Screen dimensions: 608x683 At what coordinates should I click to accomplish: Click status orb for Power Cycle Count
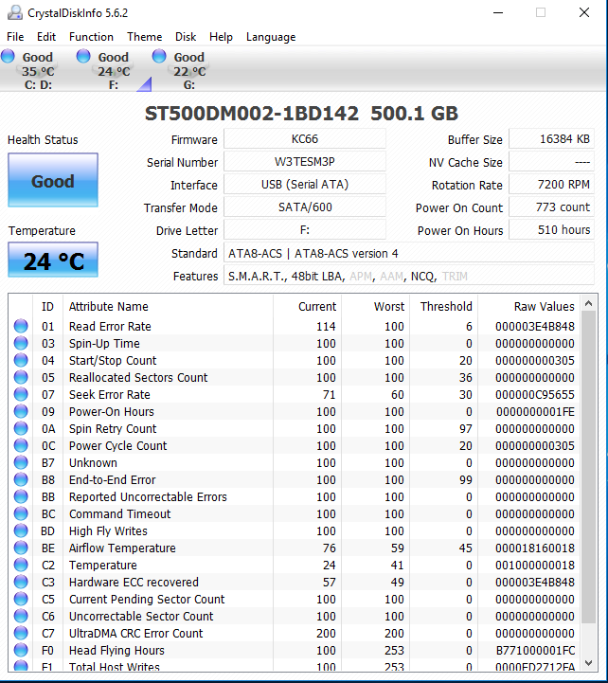tap(21, 445)
